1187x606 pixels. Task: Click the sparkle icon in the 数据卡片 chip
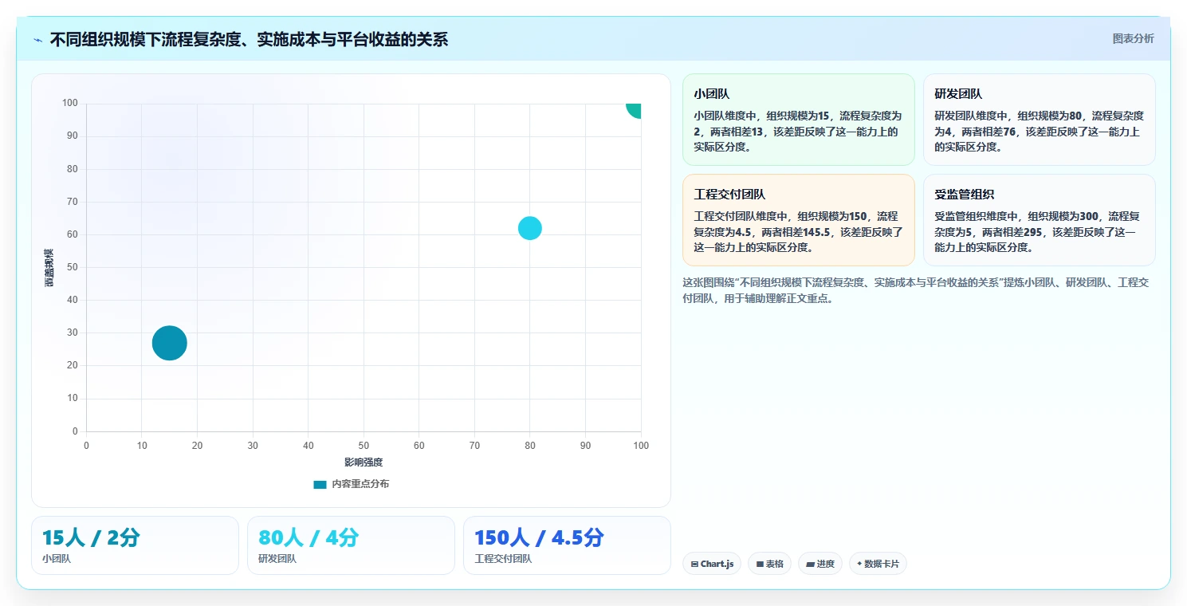click(x=859, y=564)
